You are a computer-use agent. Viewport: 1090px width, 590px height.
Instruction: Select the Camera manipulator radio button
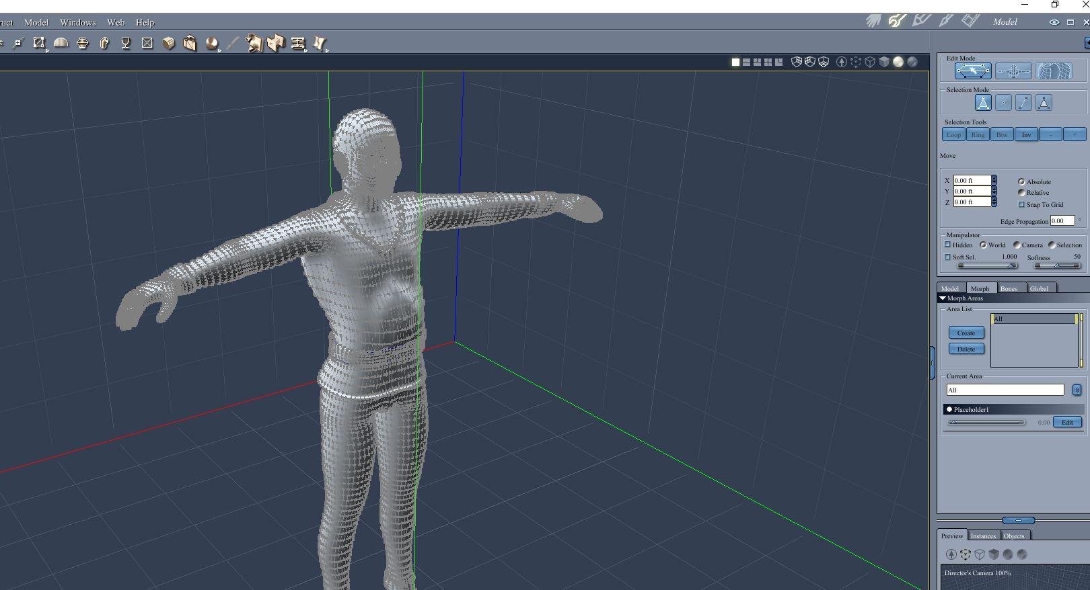pyautogui.click(x=1017, y=245)
